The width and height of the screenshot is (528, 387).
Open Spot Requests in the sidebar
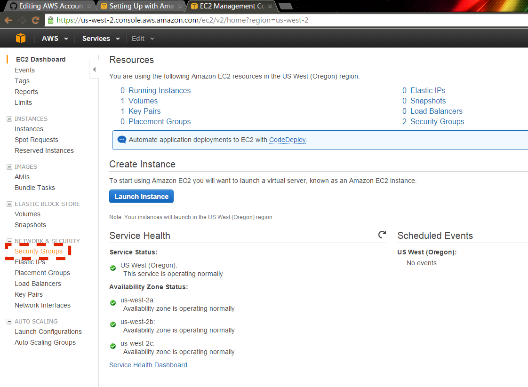tap(36, 140)
